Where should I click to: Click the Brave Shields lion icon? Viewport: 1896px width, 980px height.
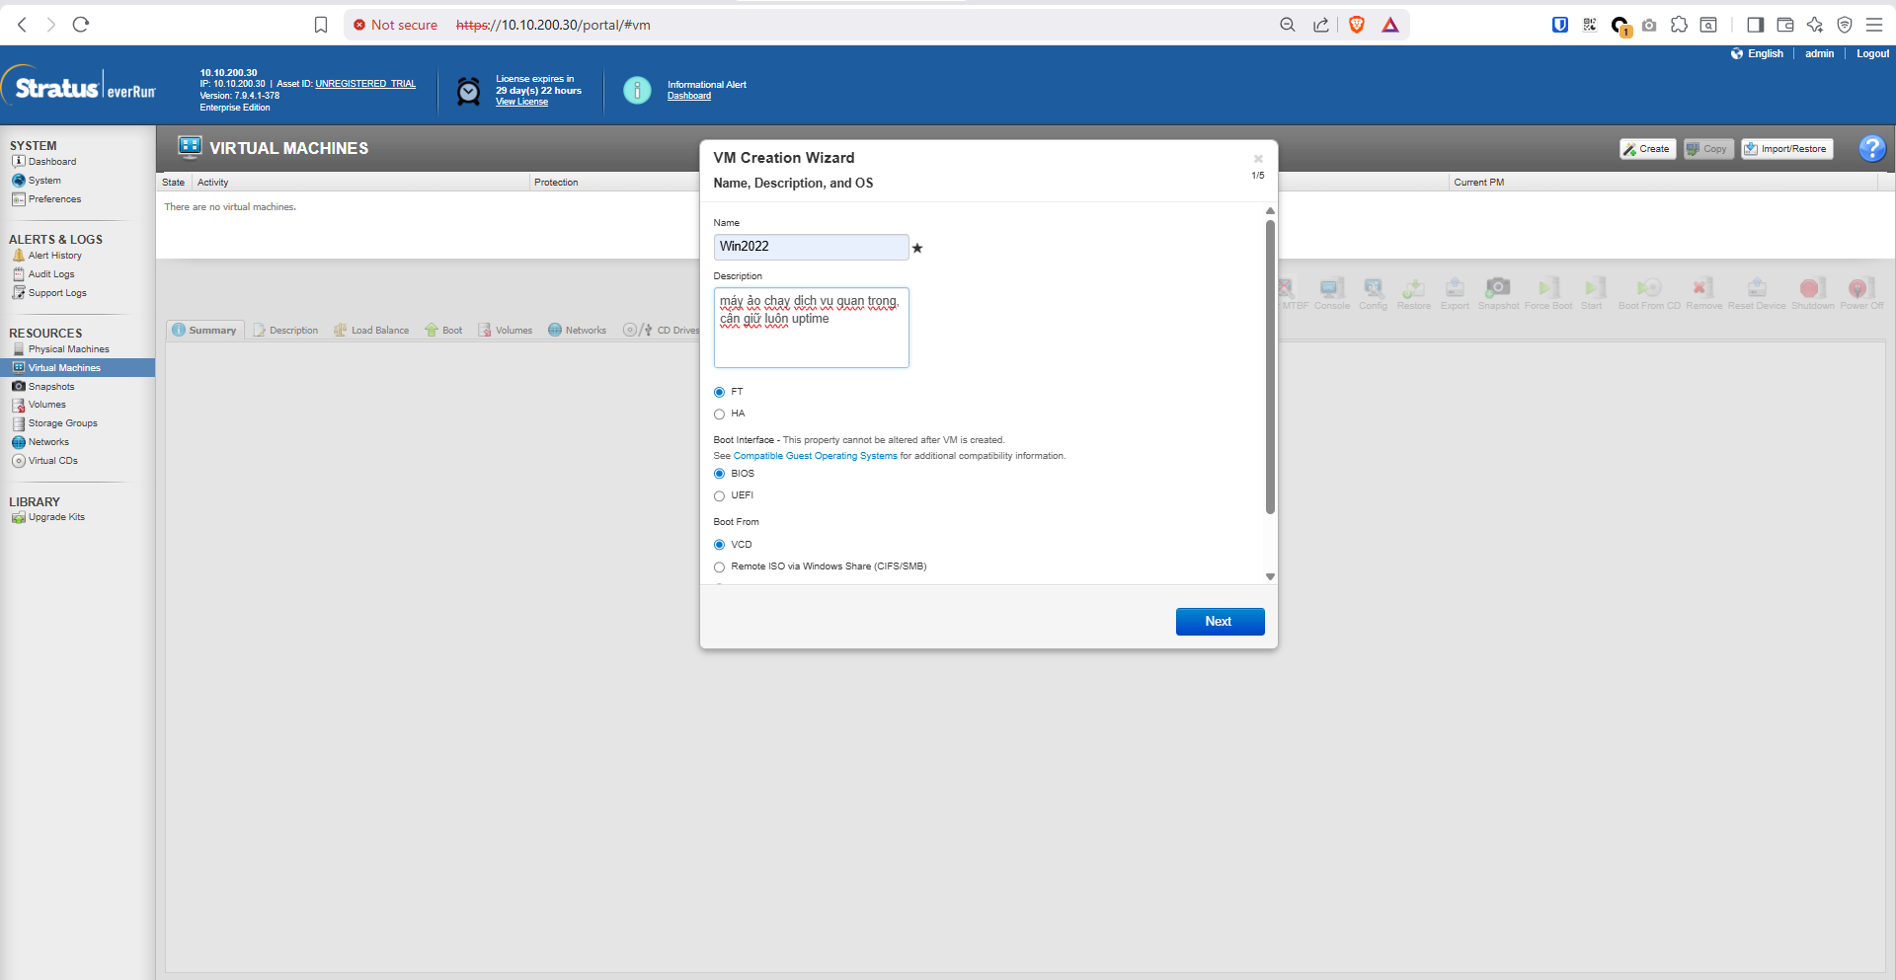tap(1357, 25)
